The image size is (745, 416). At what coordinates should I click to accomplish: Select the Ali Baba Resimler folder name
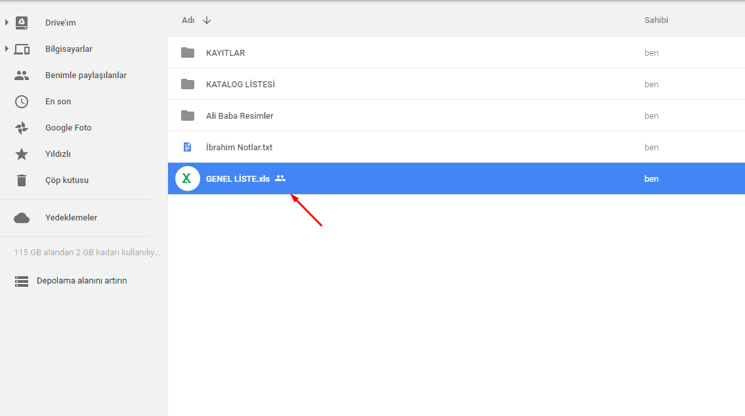(240, 116)
